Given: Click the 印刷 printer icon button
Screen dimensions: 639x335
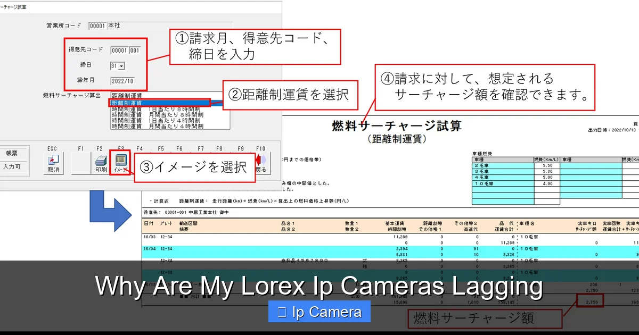Looking at the screenshot, I should click(x=101, y=163).
